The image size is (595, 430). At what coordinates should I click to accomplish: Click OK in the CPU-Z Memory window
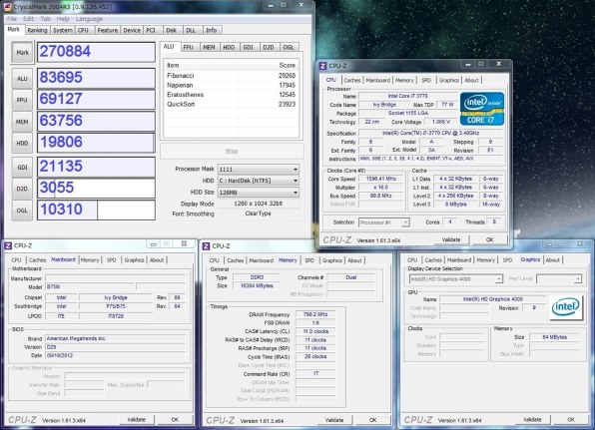pyautogui.click(x=373, y=420)
